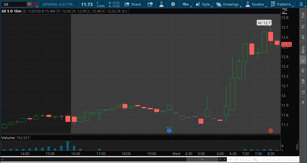Image resolution: width=307 pixels, height=163 pixels.
Task: Open the Patterns menu button
Action: click(281, 4)
